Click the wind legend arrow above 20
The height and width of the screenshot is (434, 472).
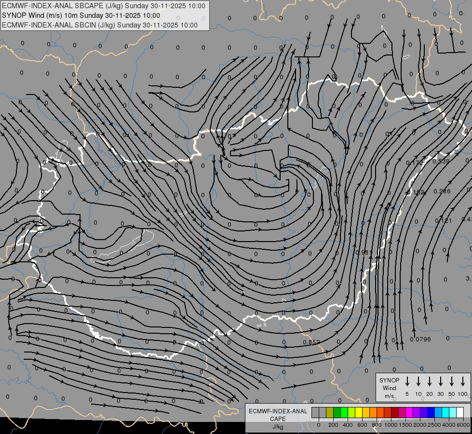(430, 381)
